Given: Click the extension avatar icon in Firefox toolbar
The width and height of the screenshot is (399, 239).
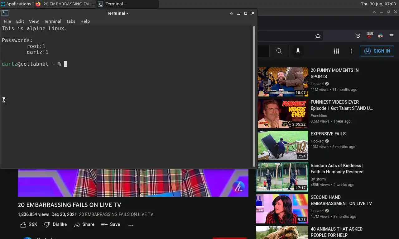Looking at the screenshot, I should pyautogui.click(x=380, y=36).
